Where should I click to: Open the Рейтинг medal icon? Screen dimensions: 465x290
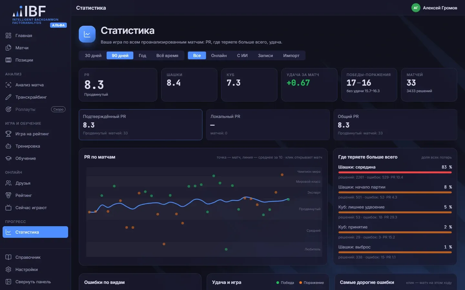point(8,195)
